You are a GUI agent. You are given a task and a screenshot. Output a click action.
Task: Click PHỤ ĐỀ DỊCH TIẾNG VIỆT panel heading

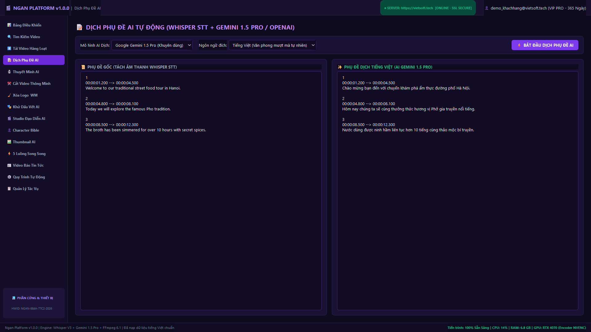point(388,67)
